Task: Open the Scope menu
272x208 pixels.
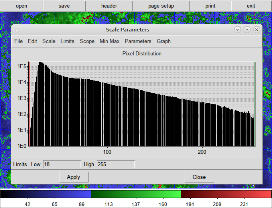Action: 87,41
